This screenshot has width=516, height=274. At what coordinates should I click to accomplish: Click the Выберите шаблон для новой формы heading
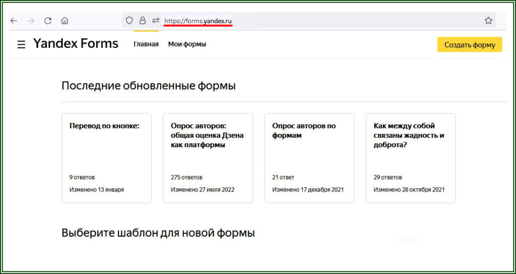point(158,233)
